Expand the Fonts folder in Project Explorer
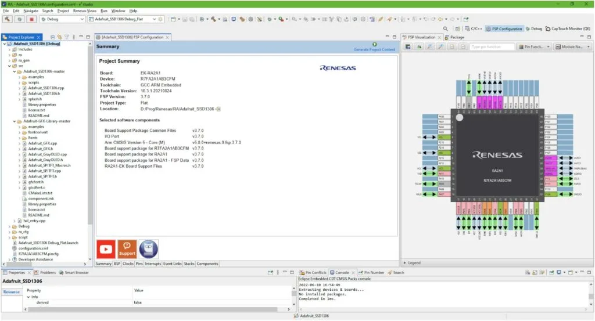The height and width of the screenshot is (321, 595). click(x=20, y=137)
